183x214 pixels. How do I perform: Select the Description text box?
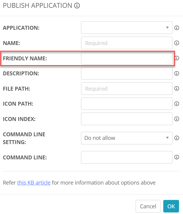[x=127, y=73]
